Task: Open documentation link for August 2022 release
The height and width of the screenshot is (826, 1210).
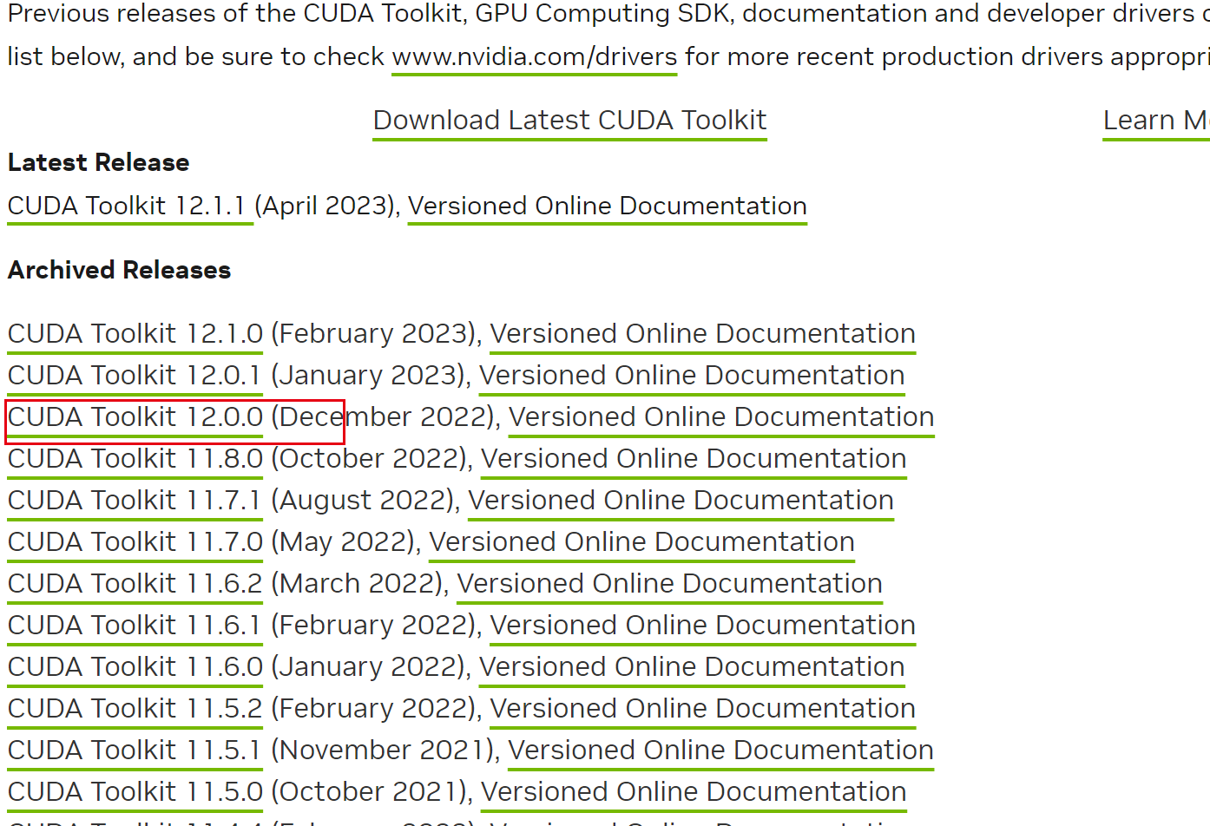Action: (681, 501)
